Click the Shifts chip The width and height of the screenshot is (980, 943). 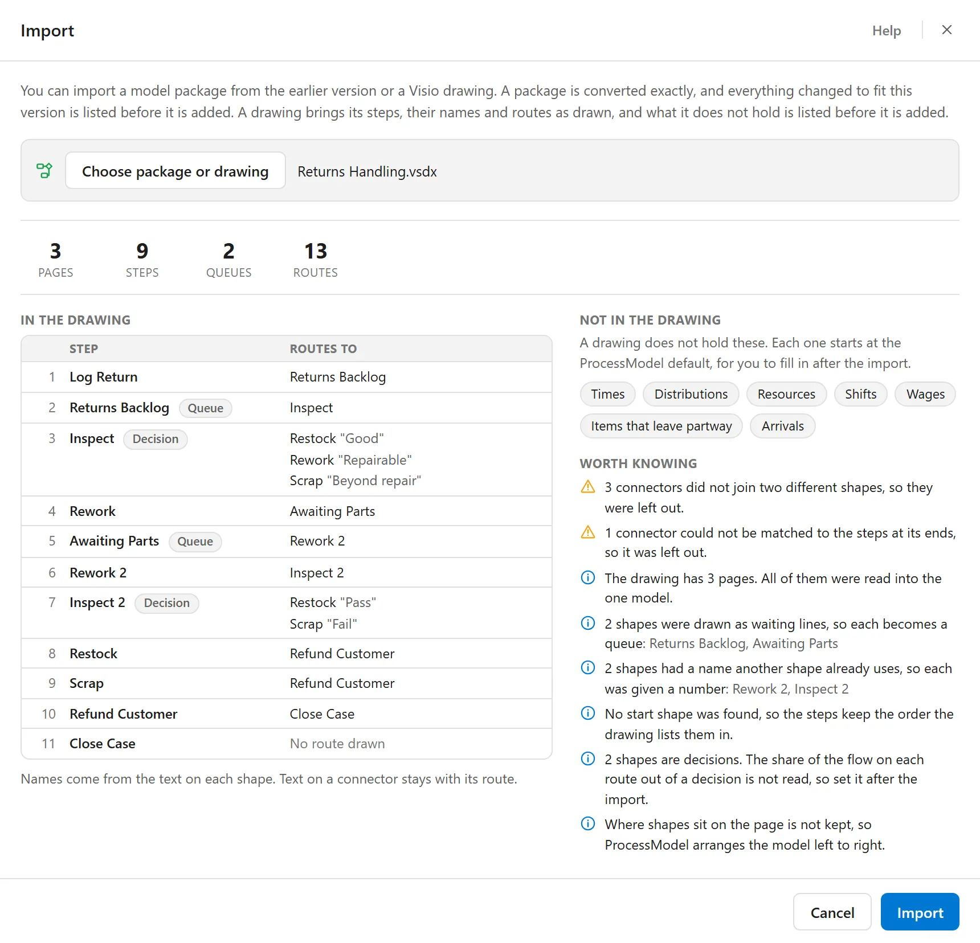click(x=860, y=394)
